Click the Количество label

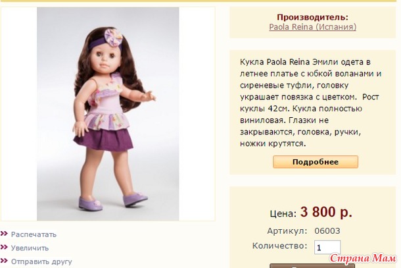point(280,246)
